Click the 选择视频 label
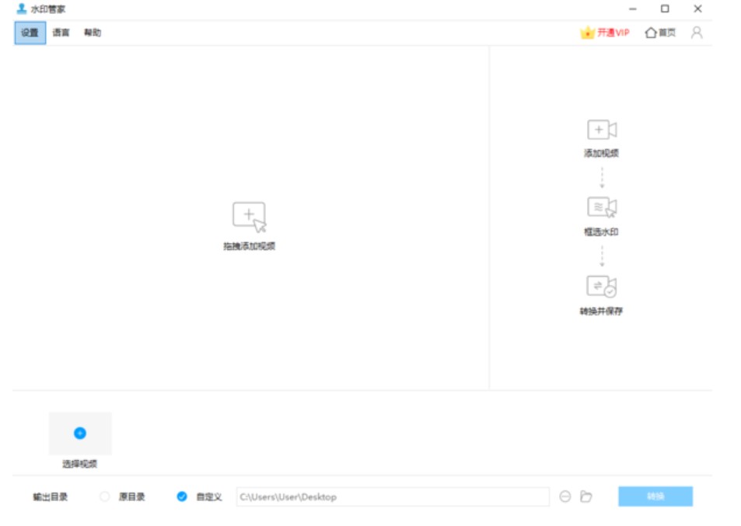Screen dimensions: 741x526 [80, 464]
